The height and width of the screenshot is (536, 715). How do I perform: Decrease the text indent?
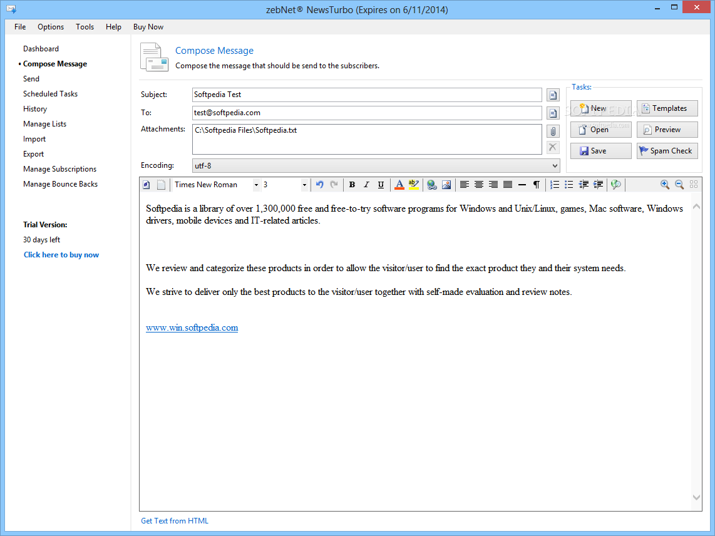[584, 184]
